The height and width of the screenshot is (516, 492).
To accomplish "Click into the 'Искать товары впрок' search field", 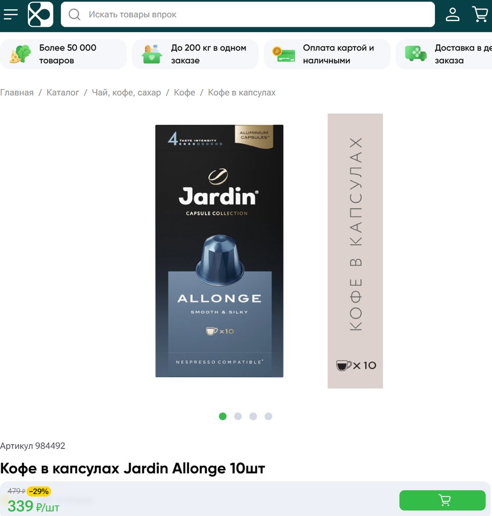I will [x=248, y=15].
